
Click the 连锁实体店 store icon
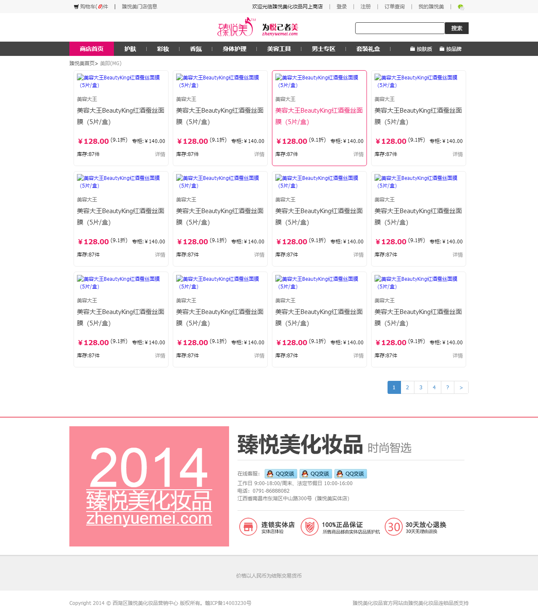248,527
